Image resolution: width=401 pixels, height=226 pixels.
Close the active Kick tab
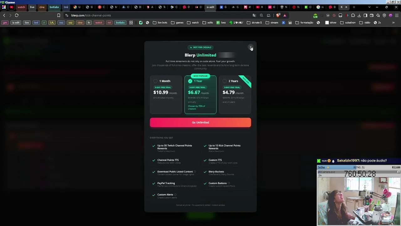point(346,7)
